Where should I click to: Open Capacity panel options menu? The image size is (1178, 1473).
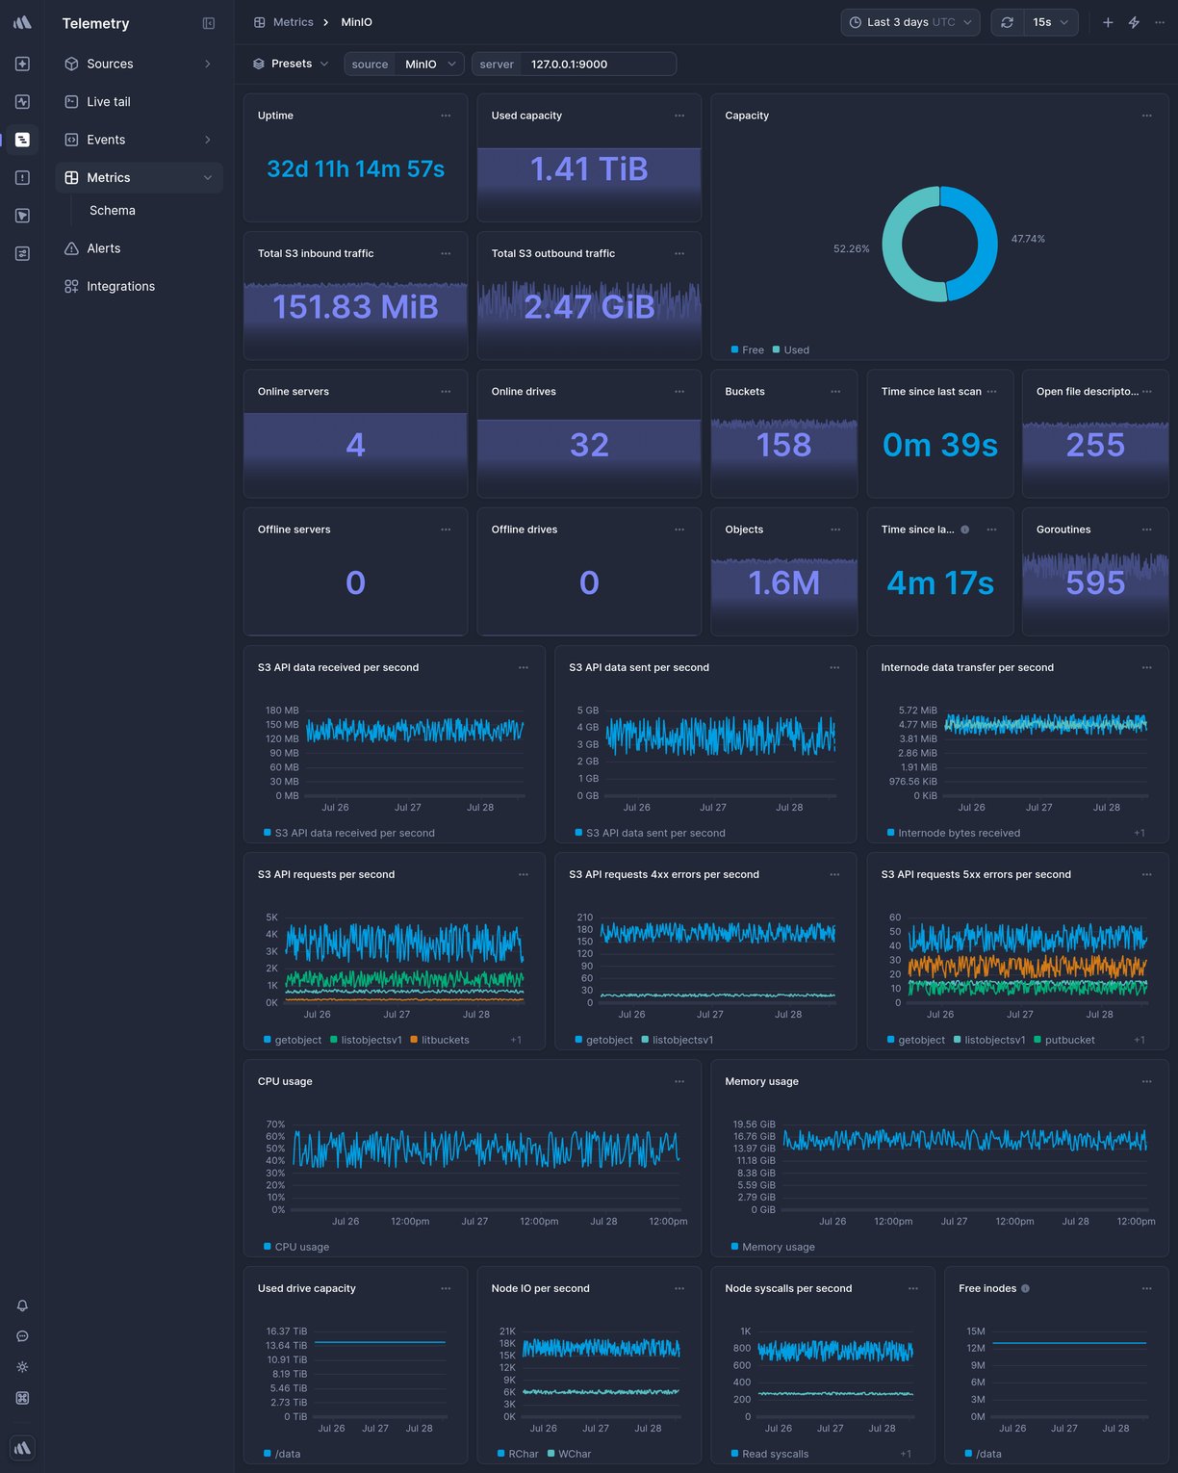(x=1146, y=116)
